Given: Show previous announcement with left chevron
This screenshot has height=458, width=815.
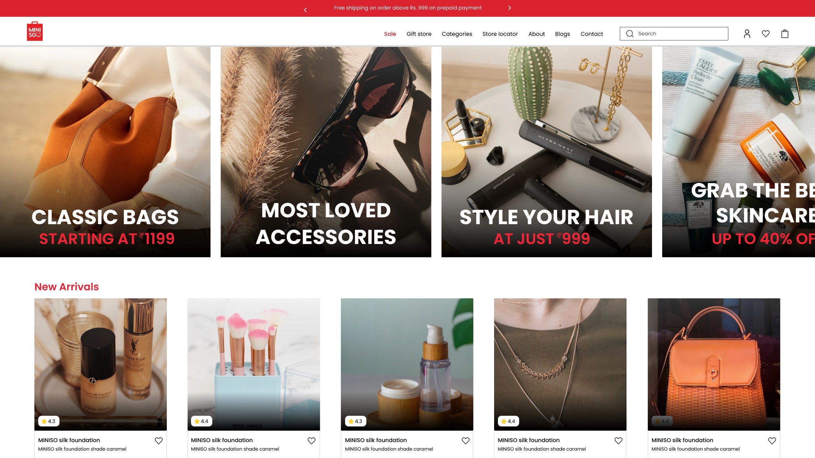Looking at the screenshot, I should 305,10.
